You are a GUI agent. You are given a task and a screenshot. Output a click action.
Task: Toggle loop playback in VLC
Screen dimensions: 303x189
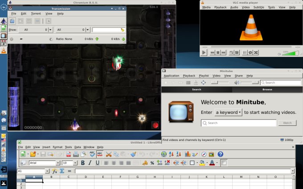[x=250, y=52]
